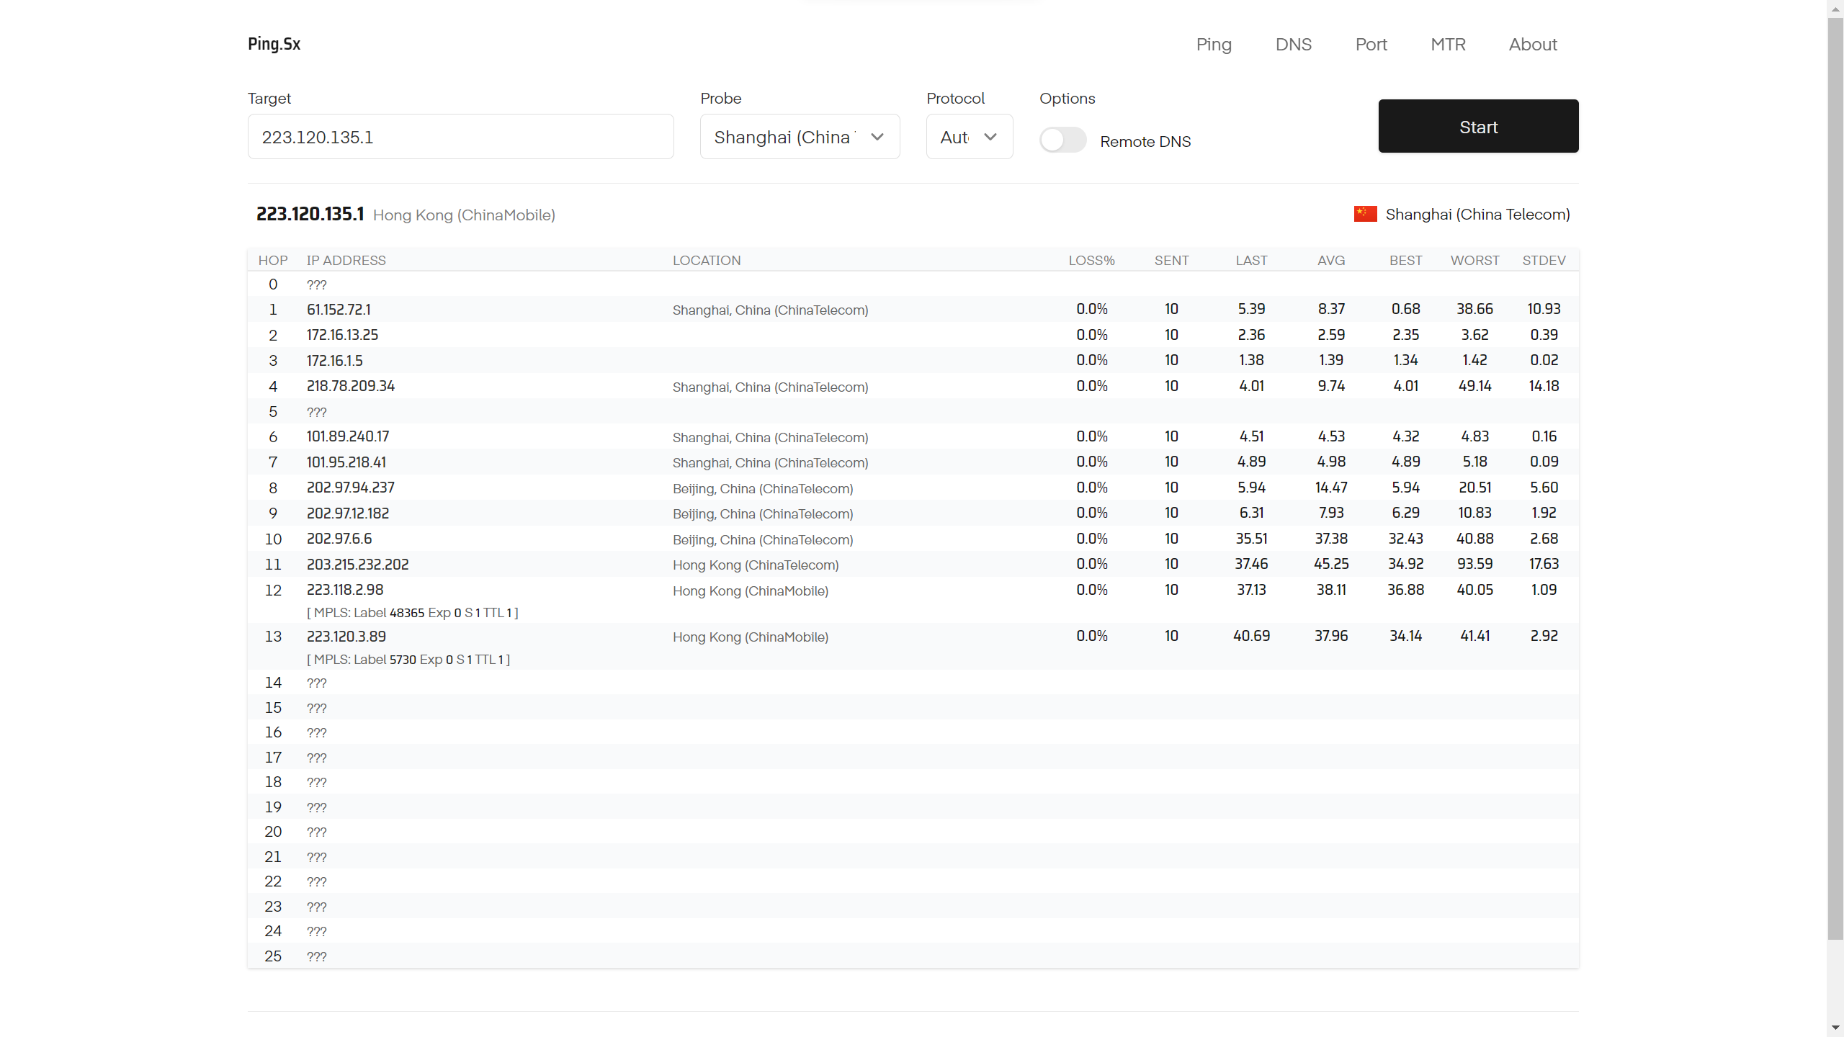
Task: Click the scrollbar down arrow
Action: point(1835,1028)
